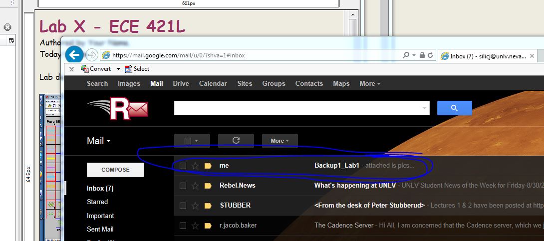Open the select-all dropdown arrow
544x241 pixels.
[196, 141]
